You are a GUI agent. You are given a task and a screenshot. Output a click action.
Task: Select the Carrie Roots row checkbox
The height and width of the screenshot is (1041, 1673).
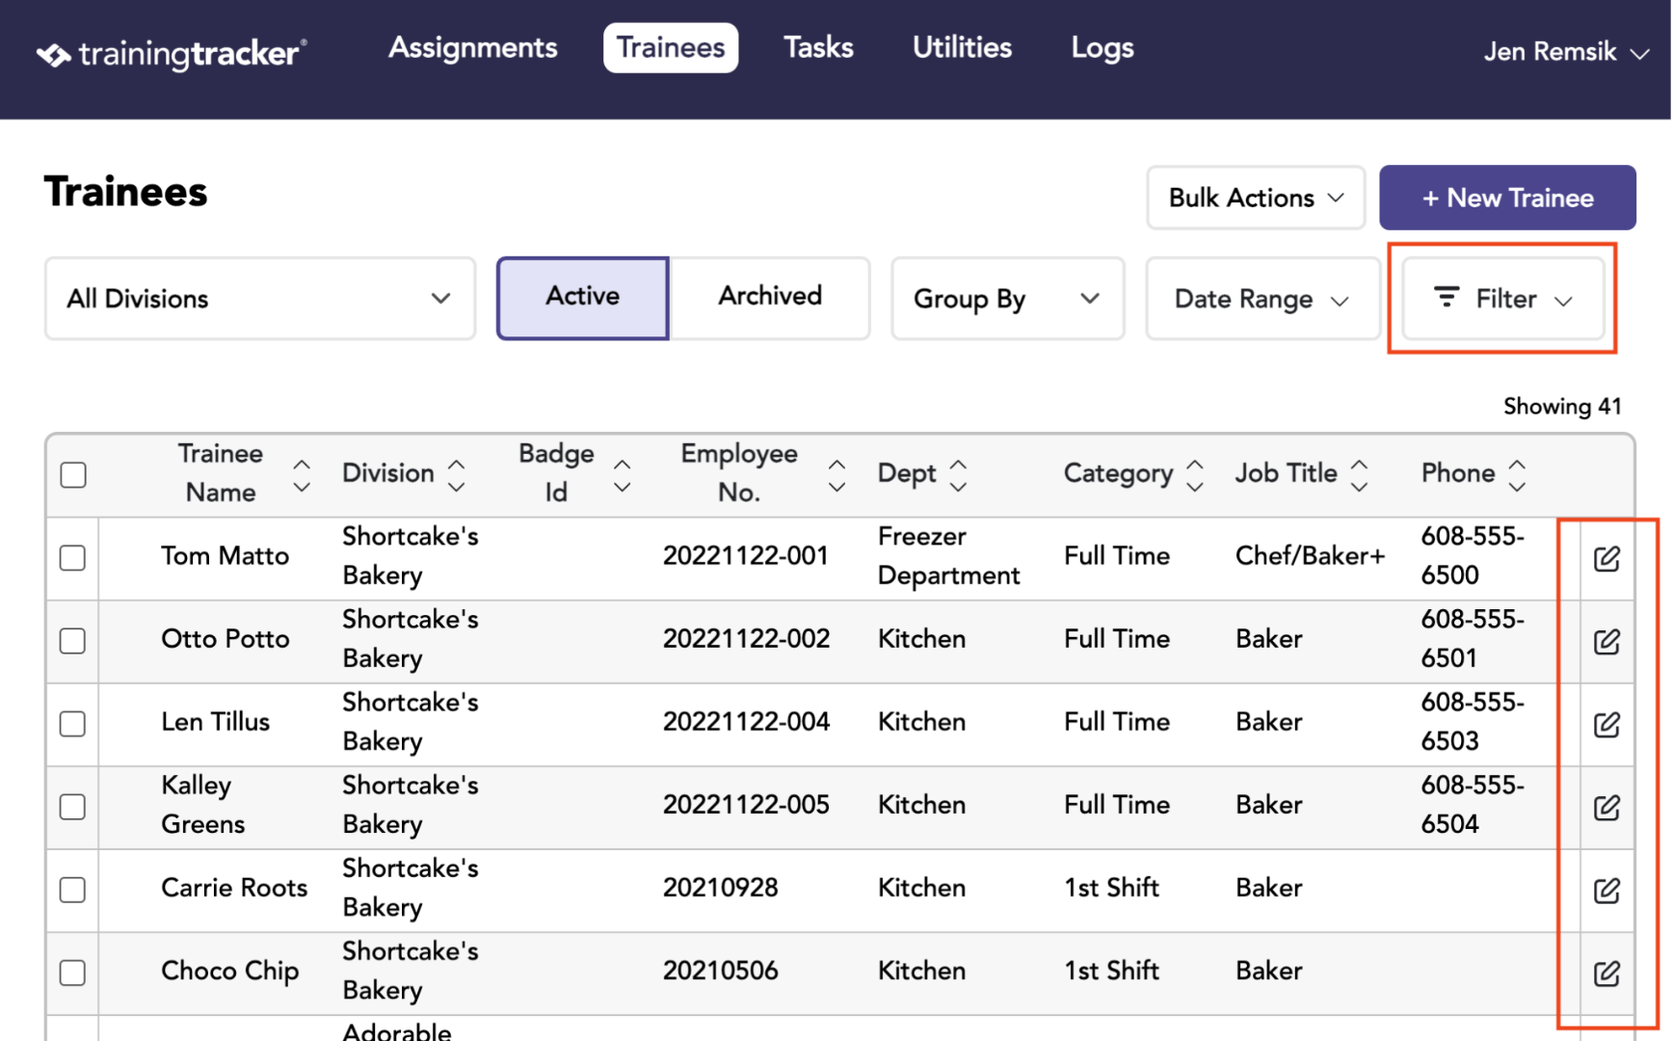[72, 889]
